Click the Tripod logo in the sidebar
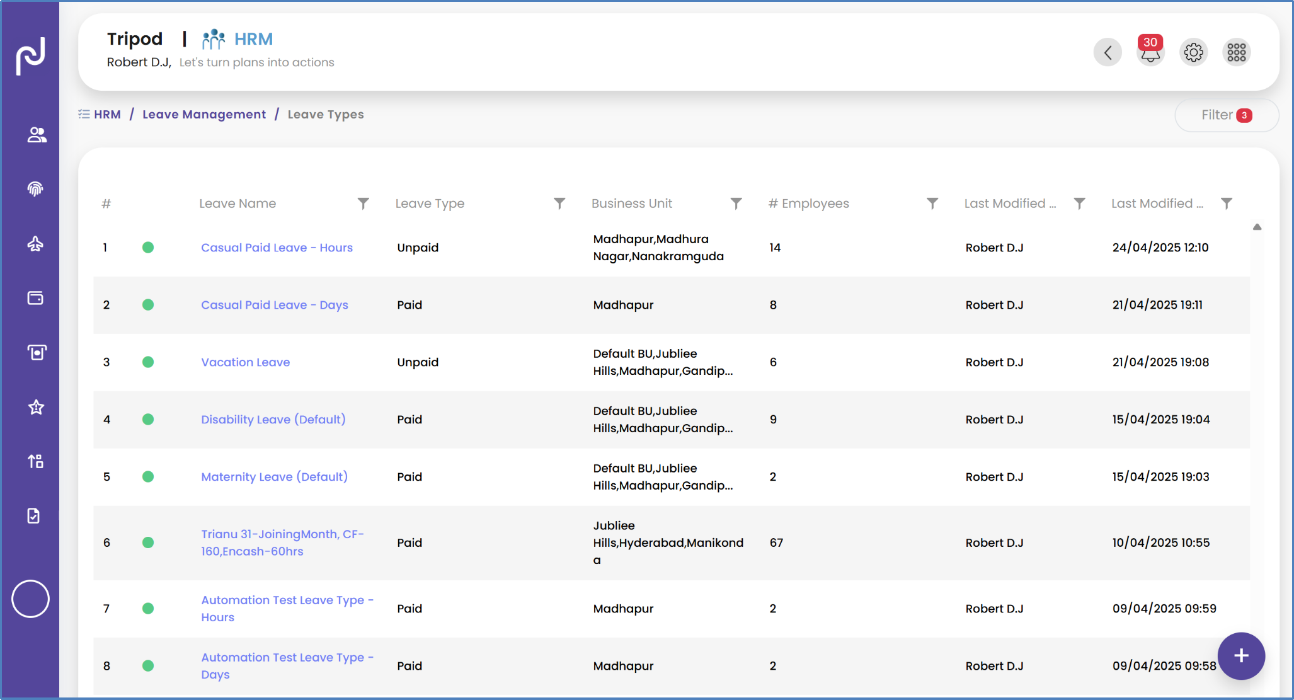 tap(30, 56)
